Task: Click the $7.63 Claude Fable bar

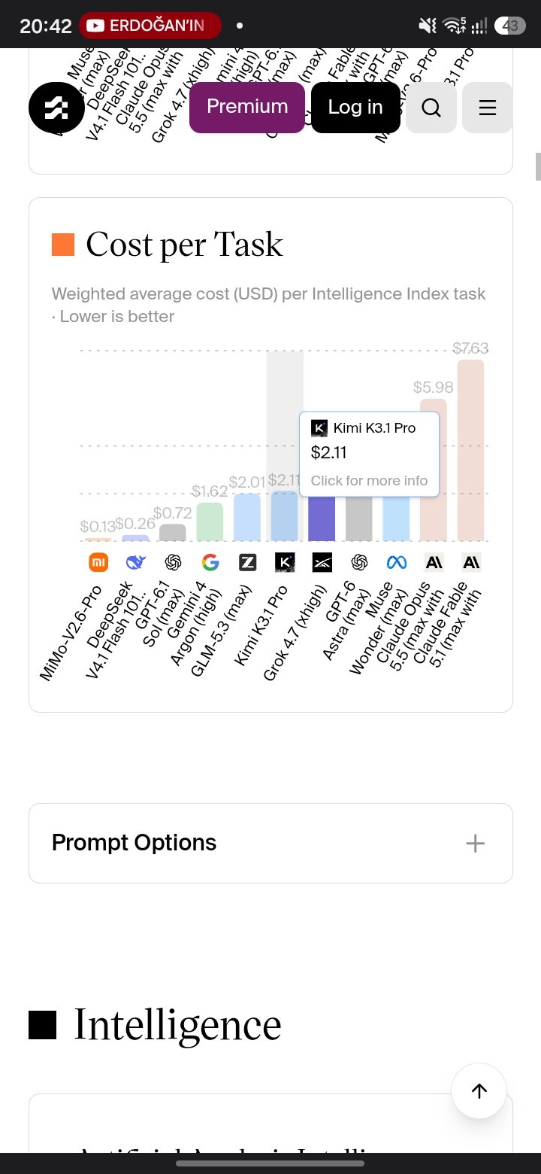Action: pos(470,450)
